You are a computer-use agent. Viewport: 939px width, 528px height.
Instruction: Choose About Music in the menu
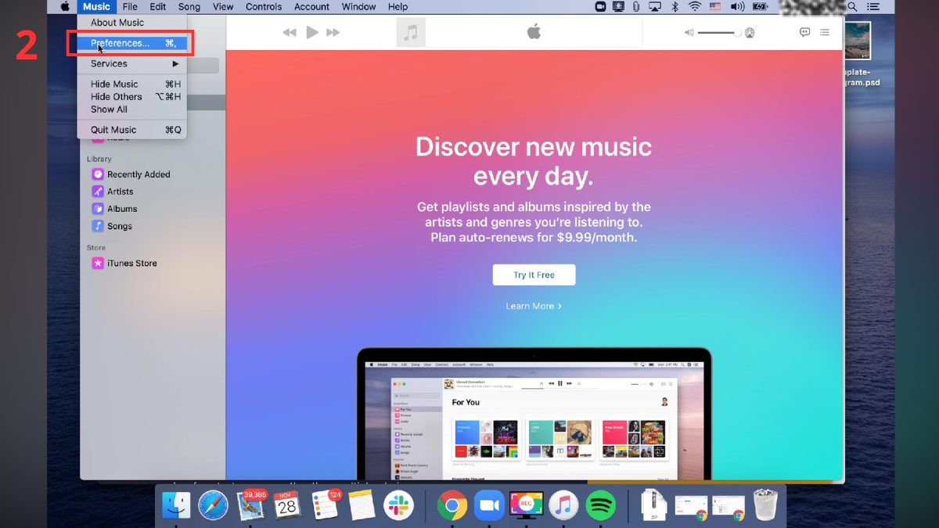(117, 23)
